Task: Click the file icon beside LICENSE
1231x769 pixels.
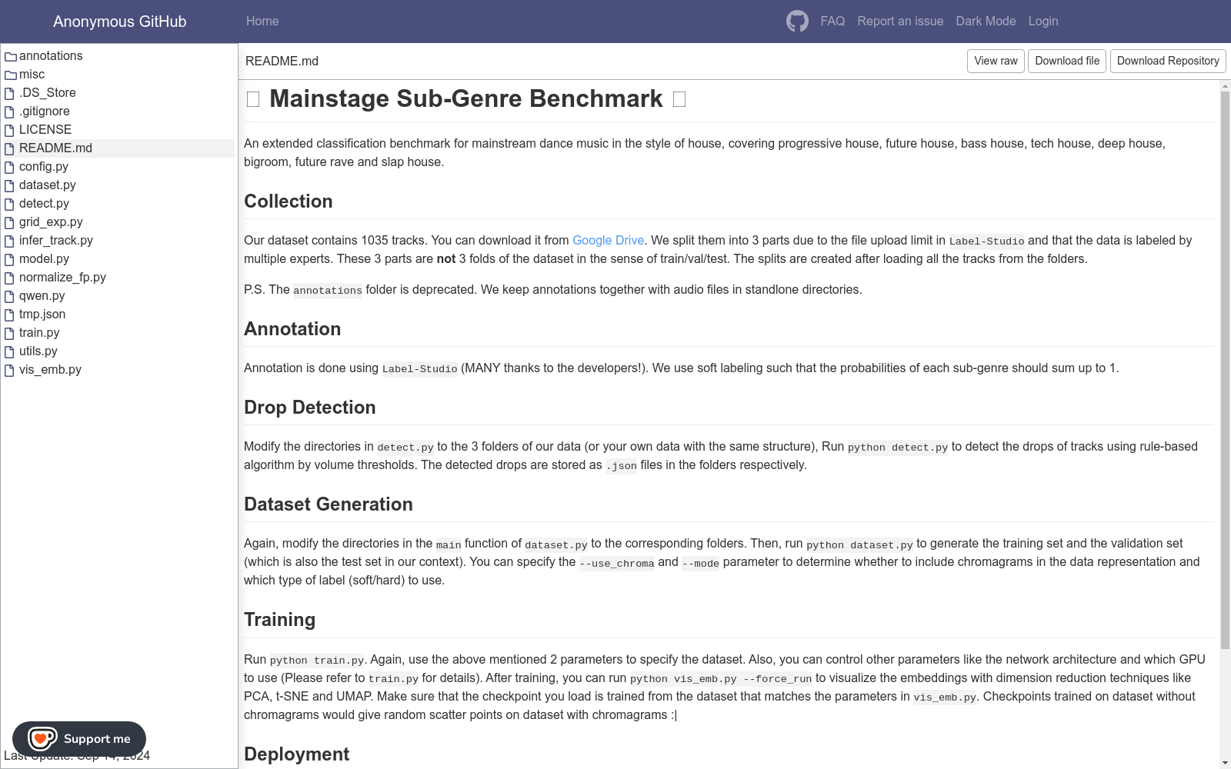Action: point(10,130)
